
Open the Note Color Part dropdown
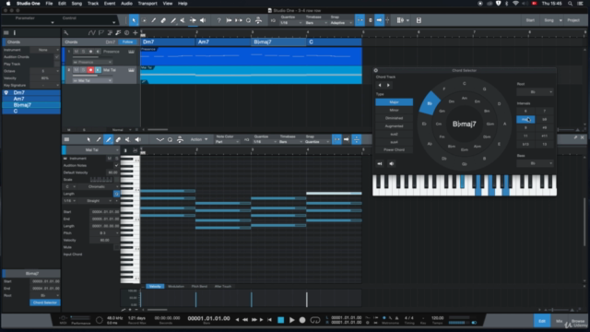click(x=228, y=142)
